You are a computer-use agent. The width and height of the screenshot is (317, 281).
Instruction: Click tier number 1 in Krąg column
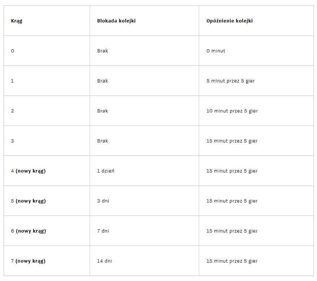(x=12, y=81)
